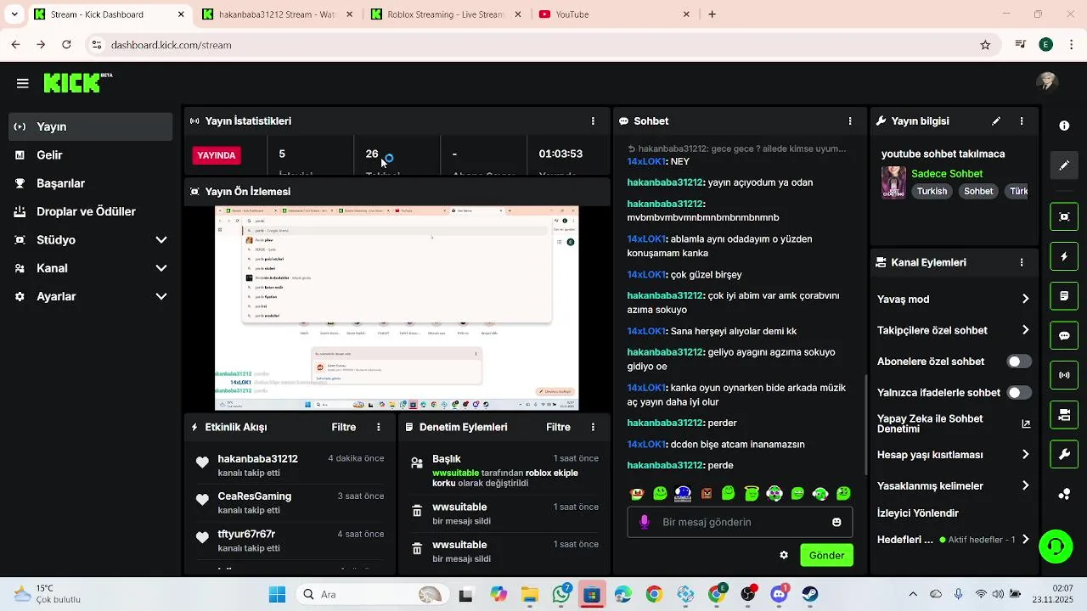Toggle wrench stream info icon in right sidebar

[x=1064, y=455]
